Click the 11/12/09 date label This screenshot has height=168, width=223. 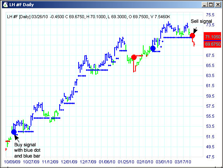click(50, 162)
